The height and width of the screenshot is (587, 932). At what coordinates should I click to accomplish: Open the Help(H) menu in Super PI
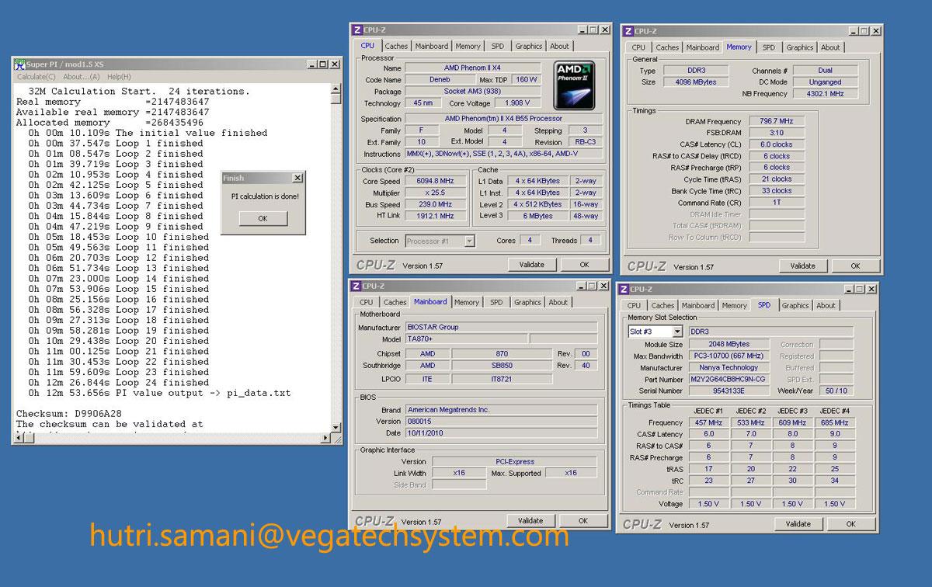(119, 77)
